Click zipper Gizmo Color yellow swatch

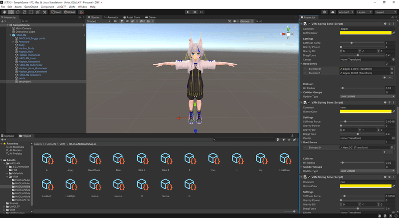coord(366,33)
